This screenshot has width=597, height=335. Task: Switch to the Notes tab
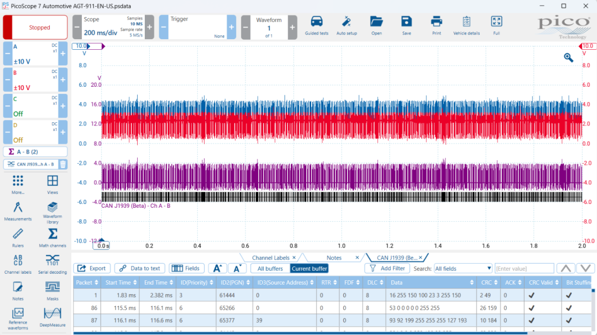(334, 258)
